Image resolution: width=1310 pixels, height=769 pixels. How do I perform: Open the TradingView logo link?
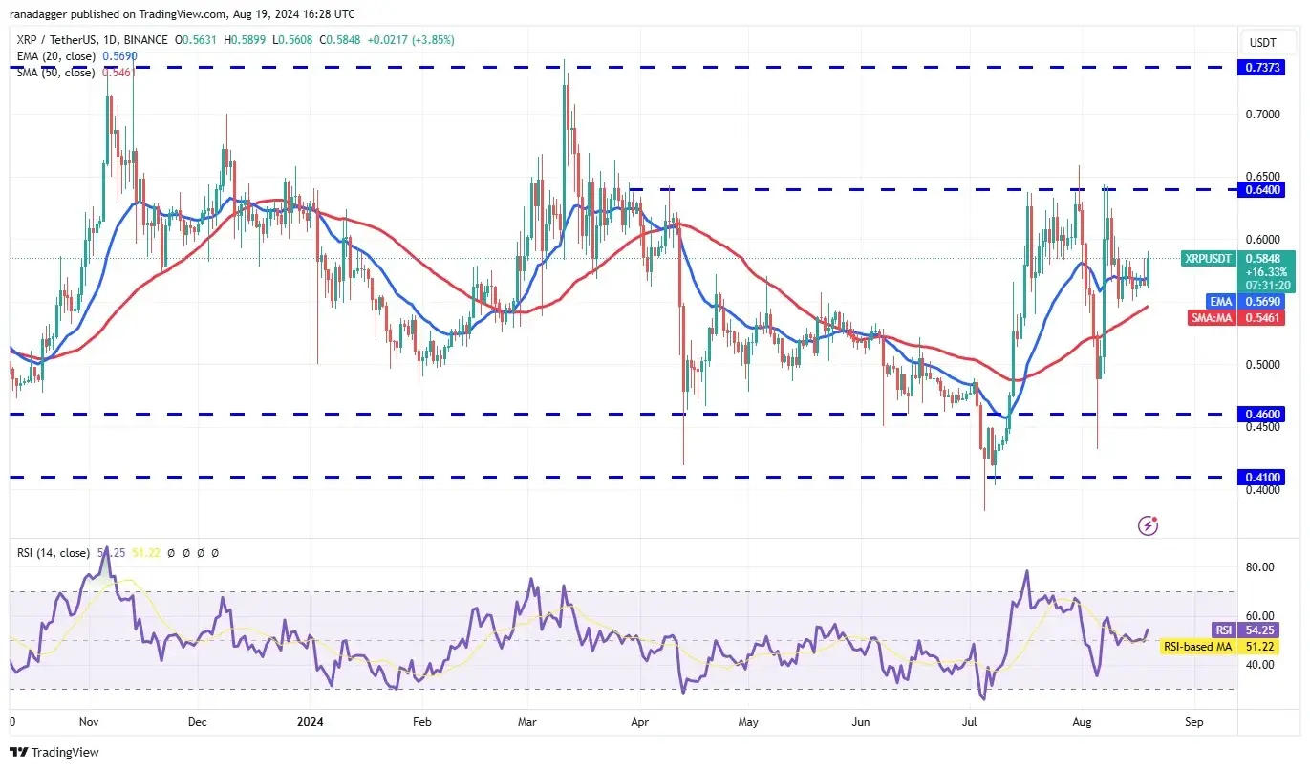pos(54,752)
